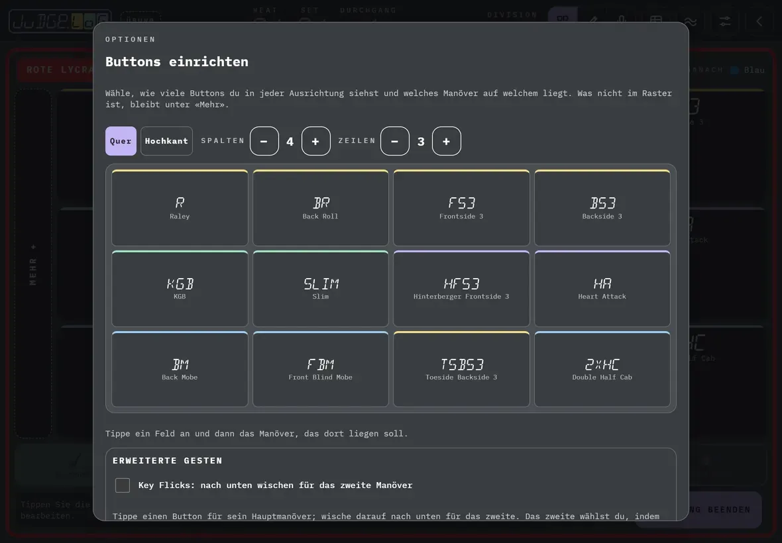The image size is (782, 543).
Task: Click the "SPALTEN" label
Action: point(223,141)
